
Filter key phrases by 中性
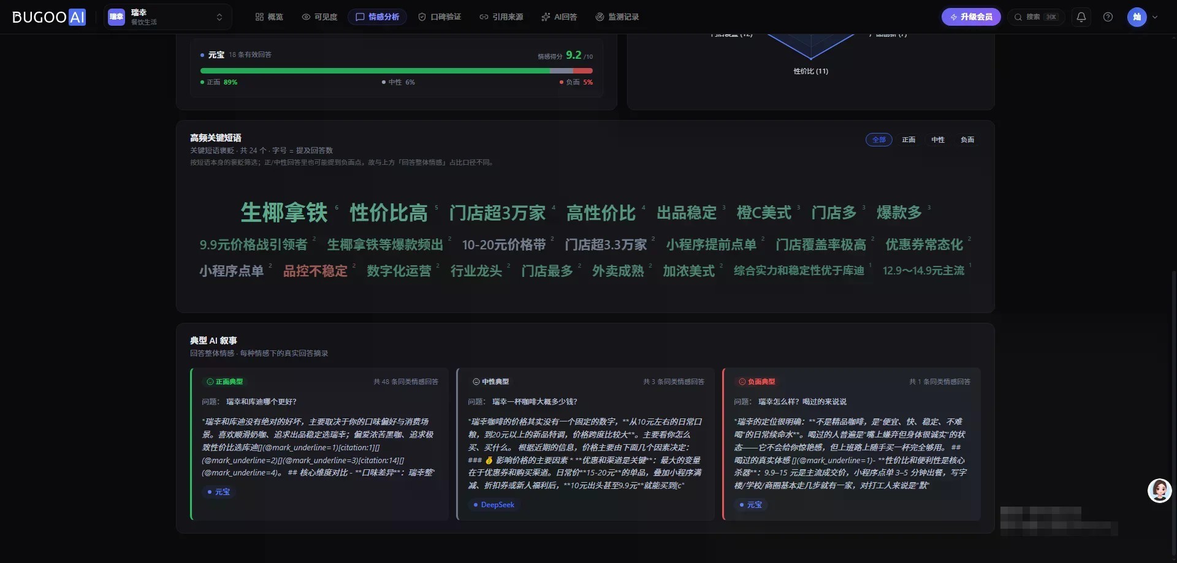coord(938,140)
